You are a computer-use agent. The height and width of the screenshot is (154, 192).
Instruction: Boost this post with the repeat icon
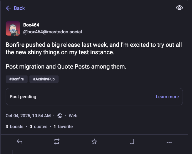pyautogui.click(x=57, y=142)
